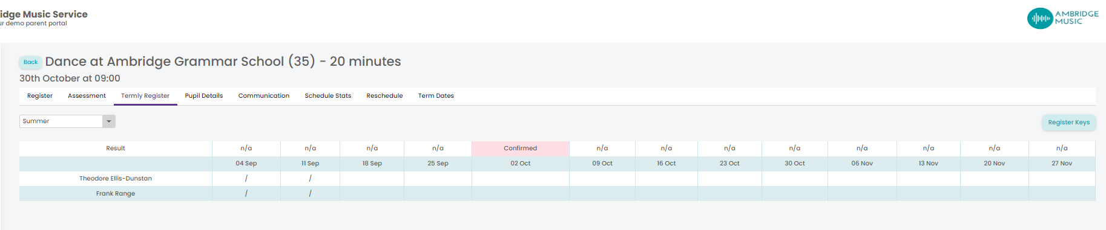The height and width of the screenshot is (230, 1106).
Task: Click the Ambridge Music logo
Action: tap(1062, 18)
